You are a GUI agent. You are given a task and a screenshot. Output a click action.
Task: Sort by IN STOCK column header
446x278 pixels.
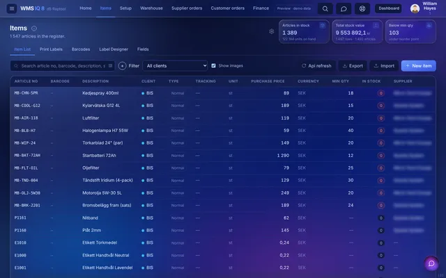[x=371, y=81]
